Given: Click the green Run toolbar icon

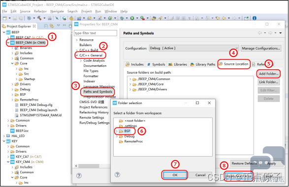Looking at the screenshot, I should click(x=132, y=18).
